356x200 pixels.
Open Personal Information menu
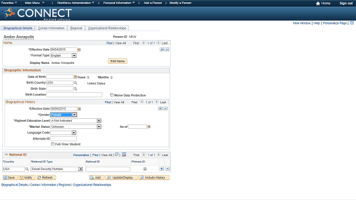[x=119, y=3]
